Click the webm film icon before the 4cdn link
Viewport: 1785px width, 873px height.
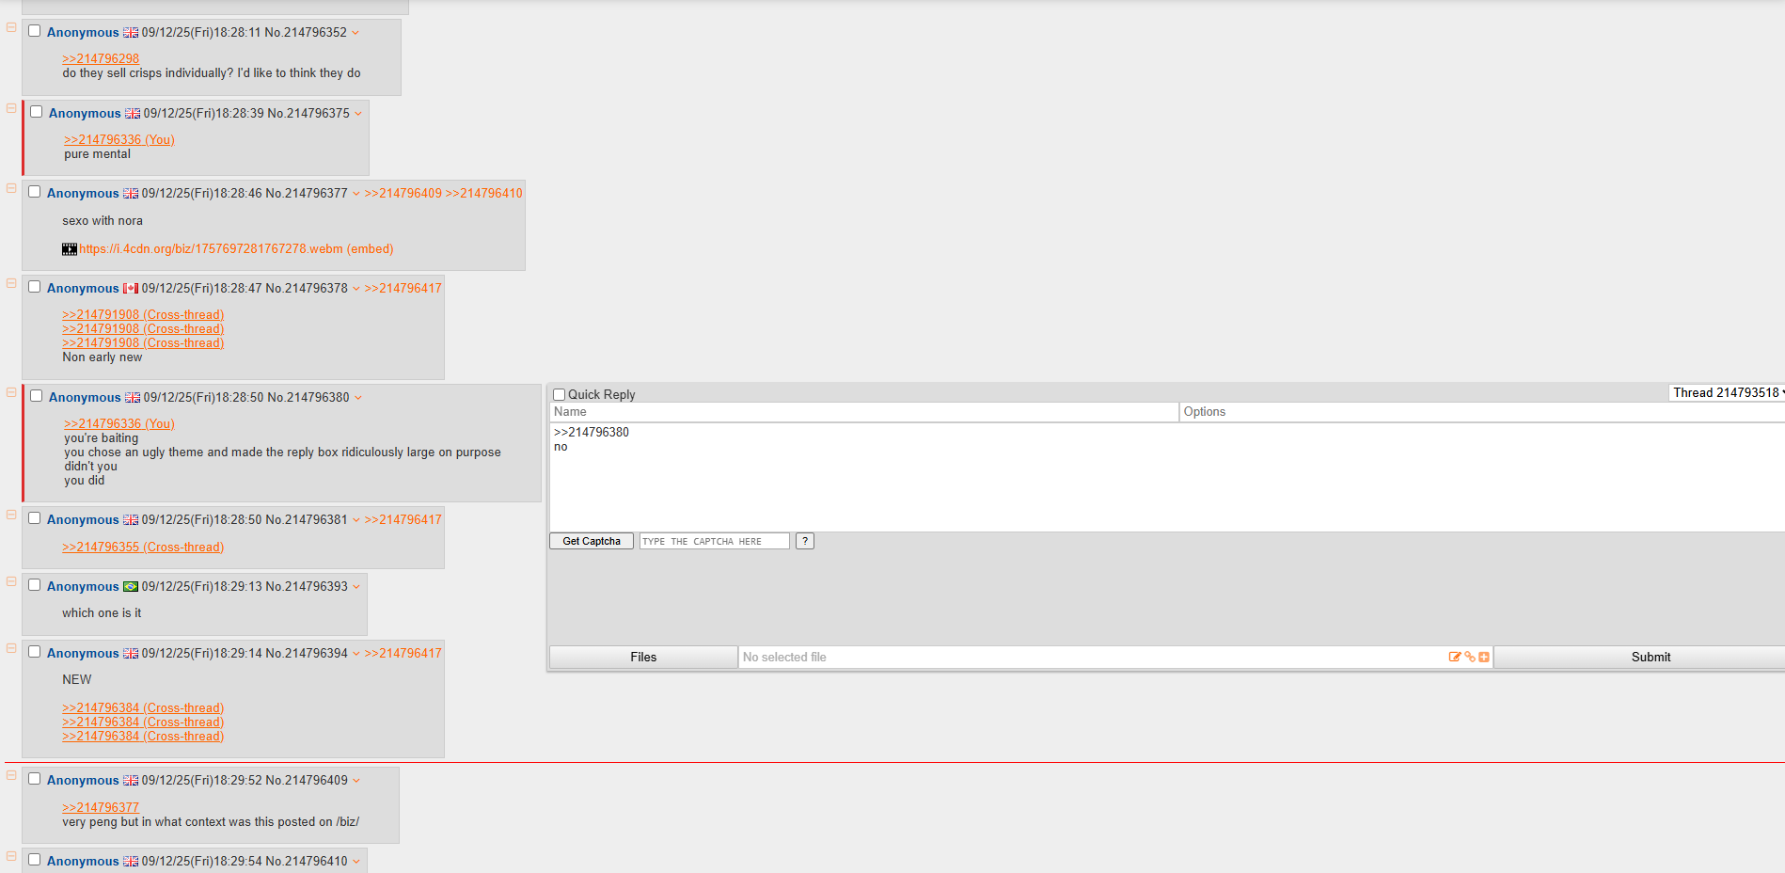tap(70, 249)
